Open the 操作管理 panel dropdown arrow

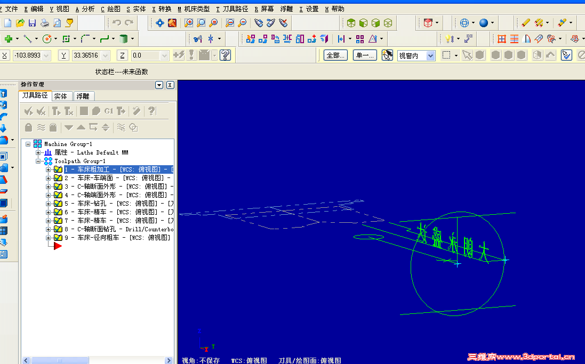tap(159, 85)
